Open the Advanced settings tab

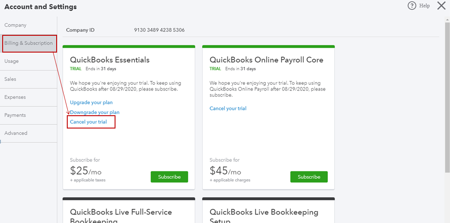click(x=16, y=133)
